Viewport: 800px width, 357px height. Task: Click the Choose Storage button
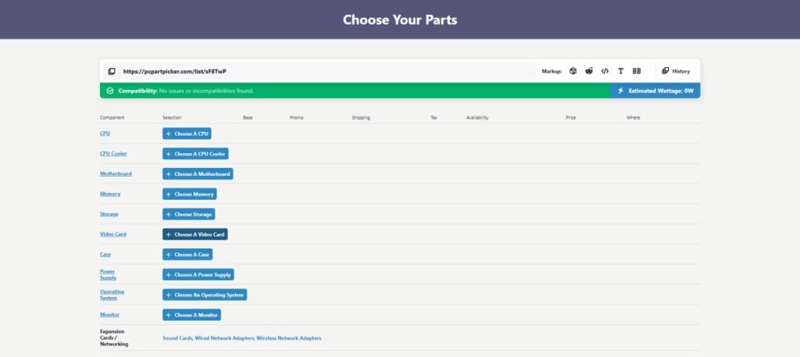click(x=189, y=214)
